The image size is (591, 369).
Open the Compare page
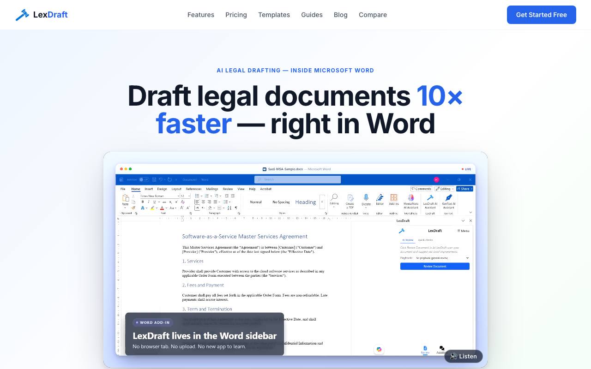[x=373, y=15]
